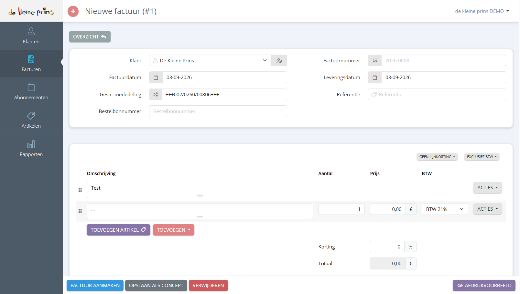This screenshot has width=520, height=294.
Task: Open de kleine prins DEMO account menu
Action: coord(482,11)
